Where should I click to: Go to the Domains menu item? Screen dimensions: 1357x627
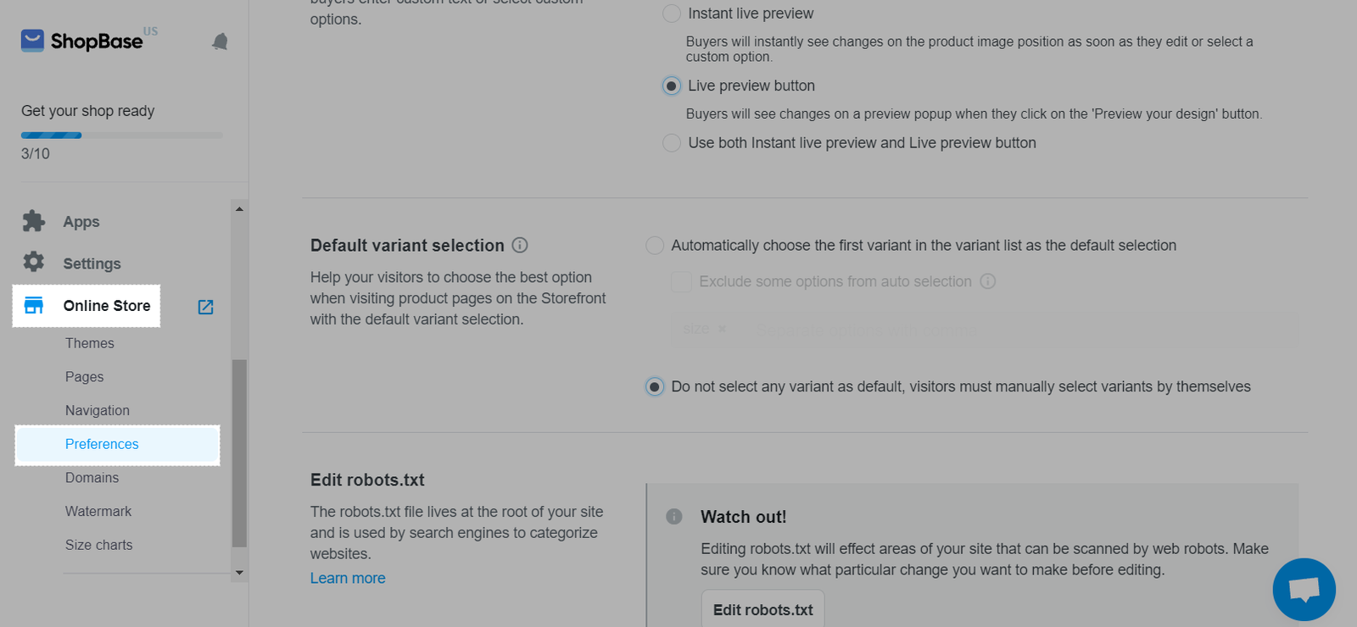click(92, 478)
